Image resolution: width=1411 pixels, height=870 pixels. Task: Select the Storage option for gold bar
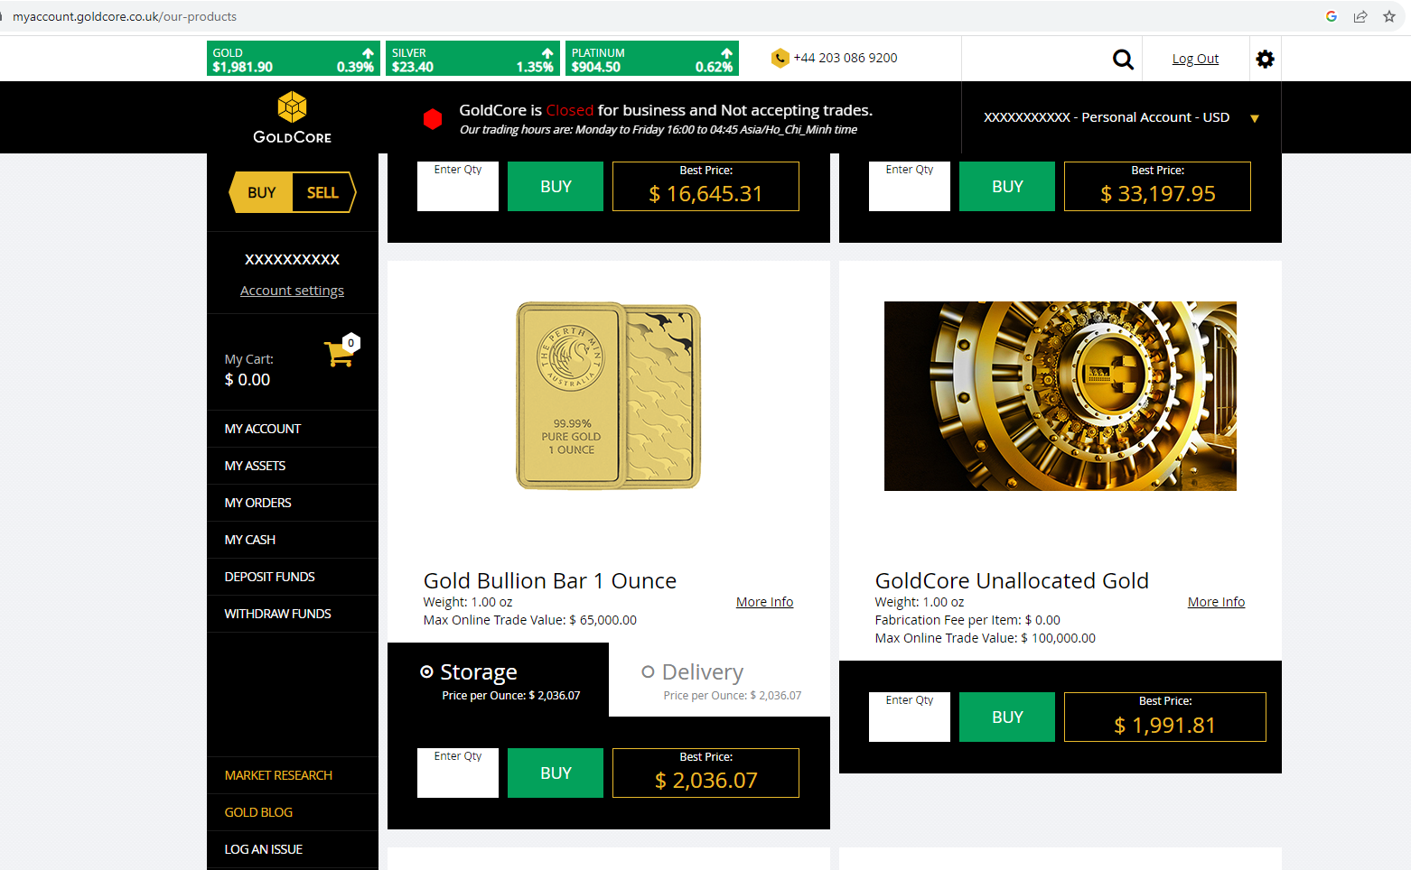[x=426, y=671]
